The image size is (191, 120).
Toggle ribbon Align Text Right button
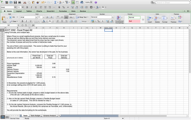(66, 21)
